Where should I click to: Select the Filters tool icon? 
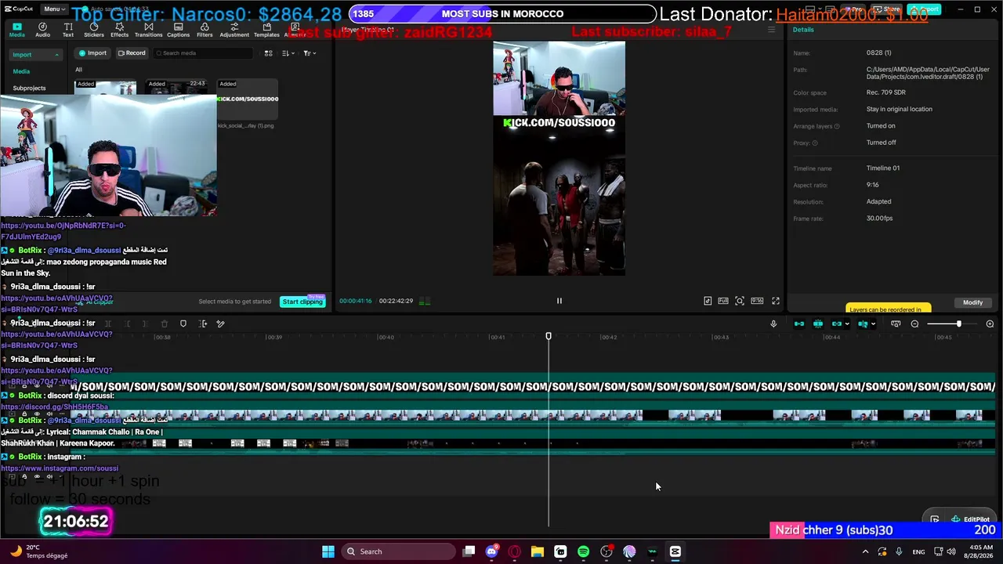205,30
